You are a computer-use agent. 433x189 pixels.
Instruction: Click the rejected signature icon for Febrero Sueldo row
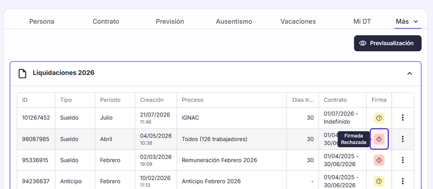(379, 160)
